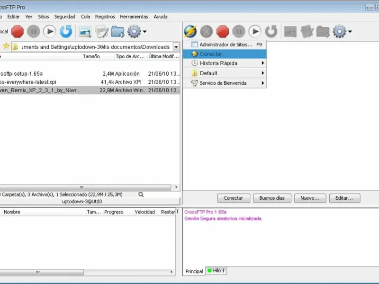Open gear dropdown arrow in remote toolbar
Image resolution: width=379 pixels, height=284 pixels.
coord(350,31)
